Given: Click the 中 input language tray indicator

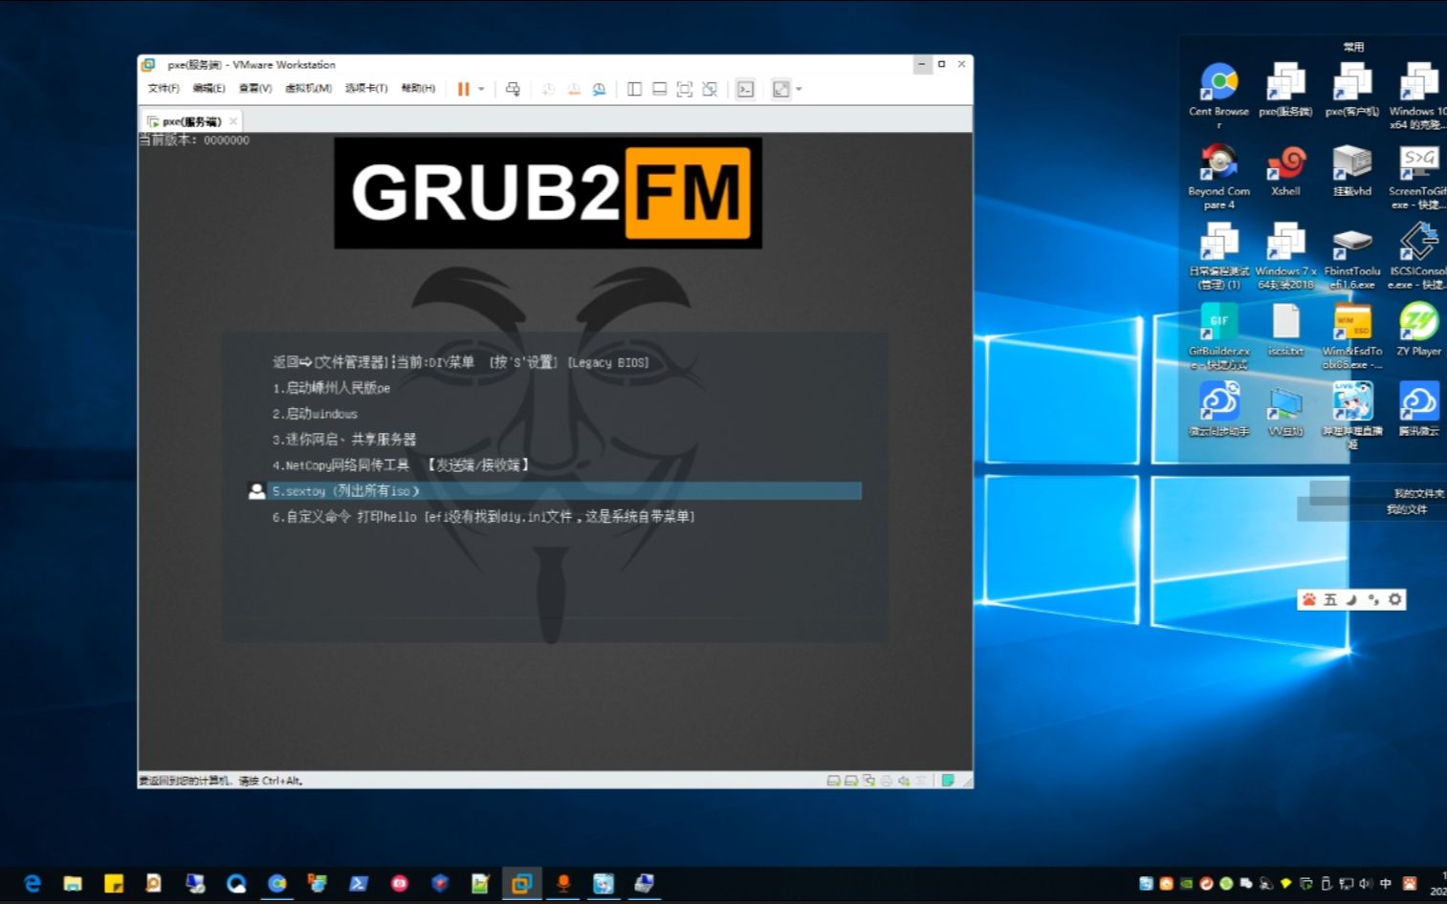Looking at the screenshot, I should 1386,884.
